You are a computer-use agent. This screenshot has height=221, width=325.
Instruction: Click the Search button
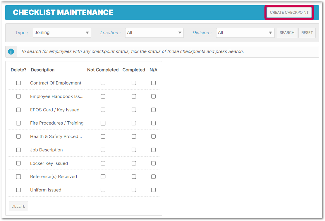point(287,33)
